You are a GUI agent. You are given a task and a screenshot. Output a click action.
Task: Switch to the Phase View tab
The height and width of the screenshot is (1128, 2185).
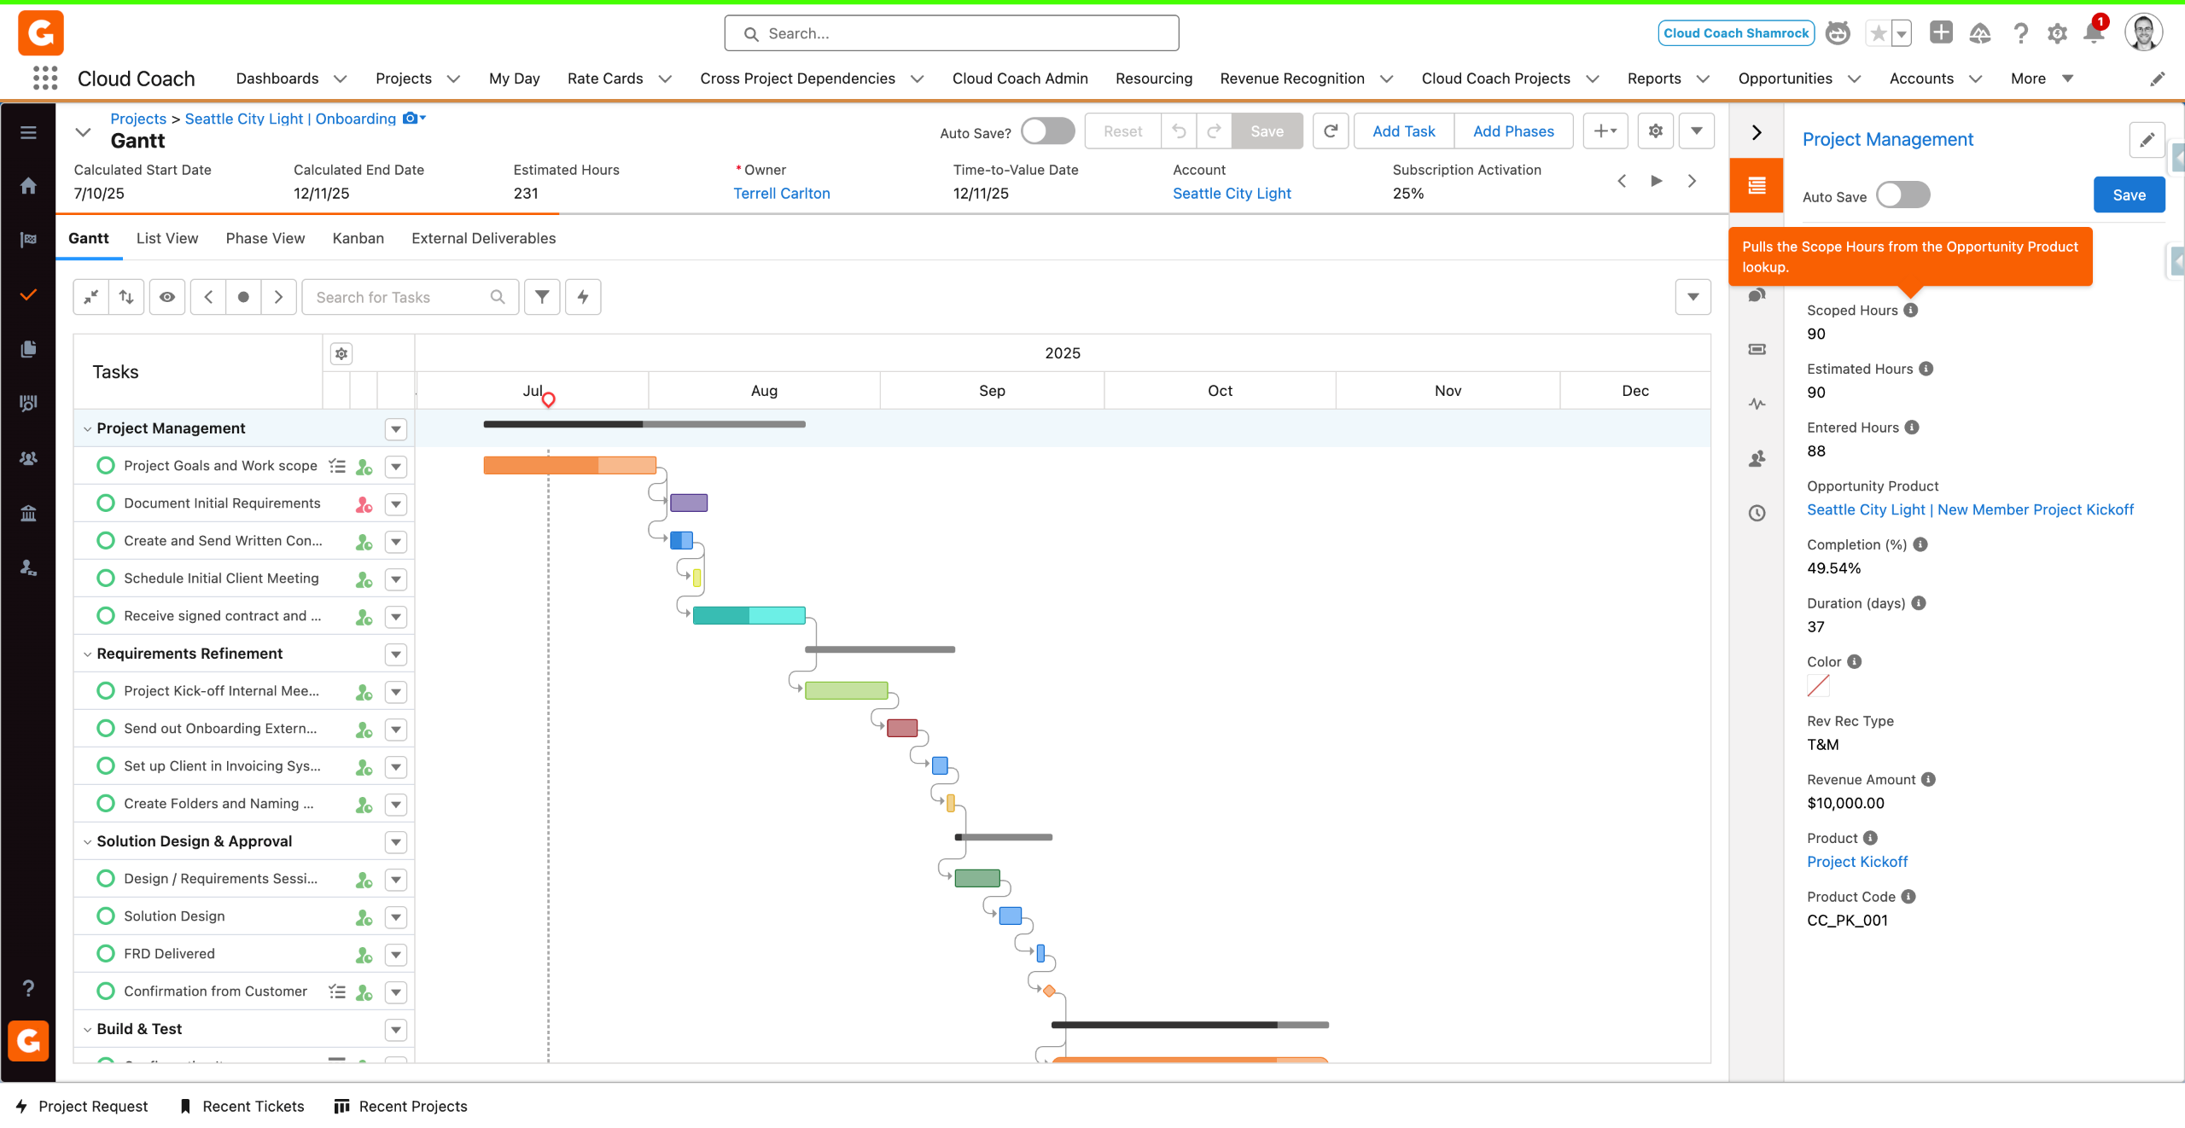click(x=265, y=239)
